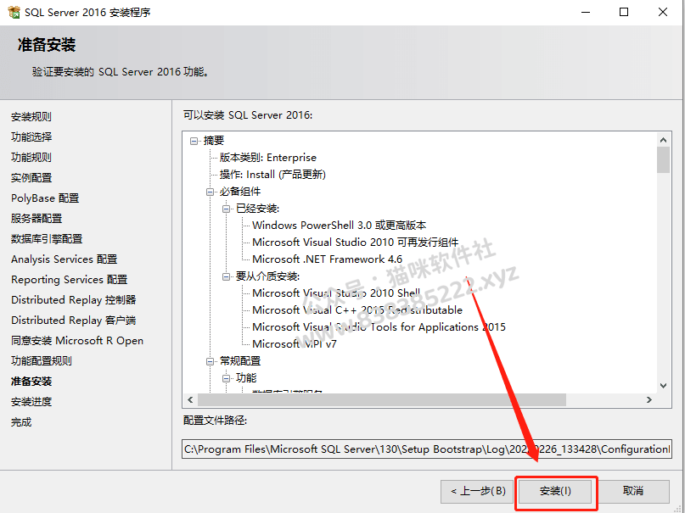Image resolution: width=685 pixels, height=513 pixels.
Task: Go back with 上一步(B) button
Action: [x=478, y=491]
